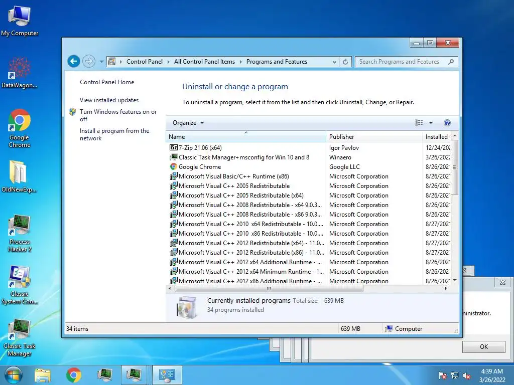Select Visual C++ 2010 x86 Redistributable entry
Viewport: 514px width, 385px height.
251,234
